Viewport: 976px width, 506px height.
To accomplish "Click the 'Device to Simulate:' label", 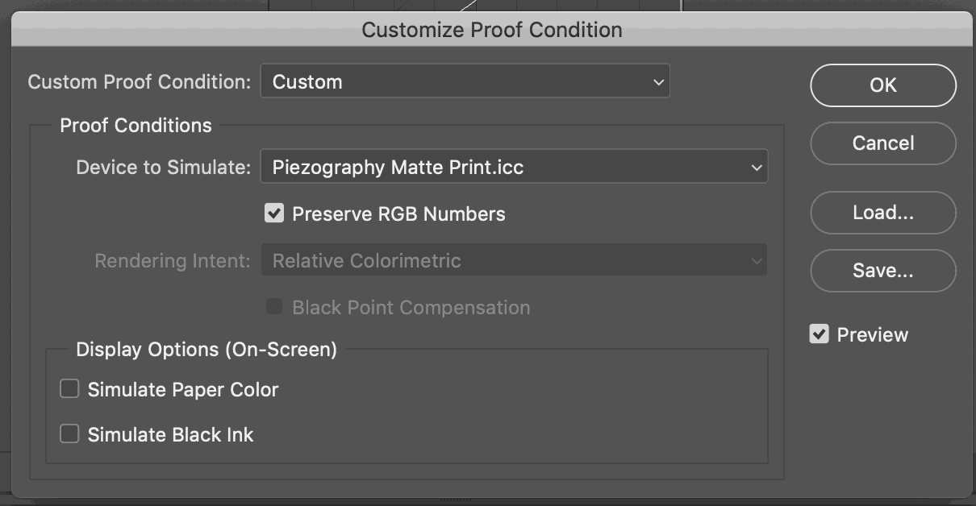I will click(164, 168).
